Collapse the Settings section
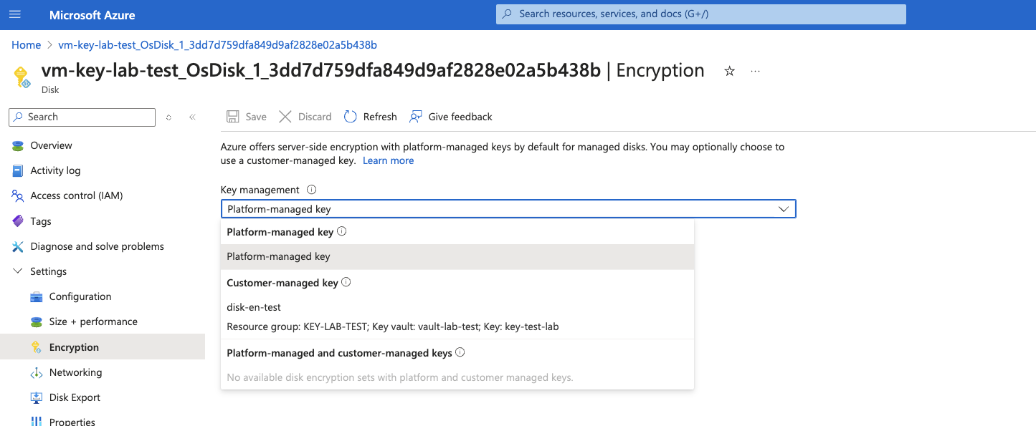The width and height of the screenshot is (1036, 426). click(x=18, y=271)
